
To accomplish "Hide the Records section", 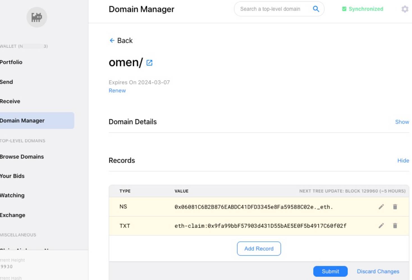I will coord(403,160).
